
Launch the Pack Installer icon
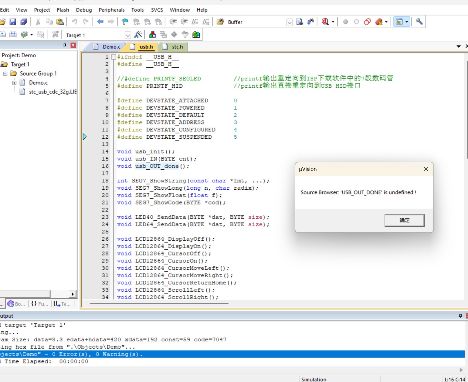[196, 34]
